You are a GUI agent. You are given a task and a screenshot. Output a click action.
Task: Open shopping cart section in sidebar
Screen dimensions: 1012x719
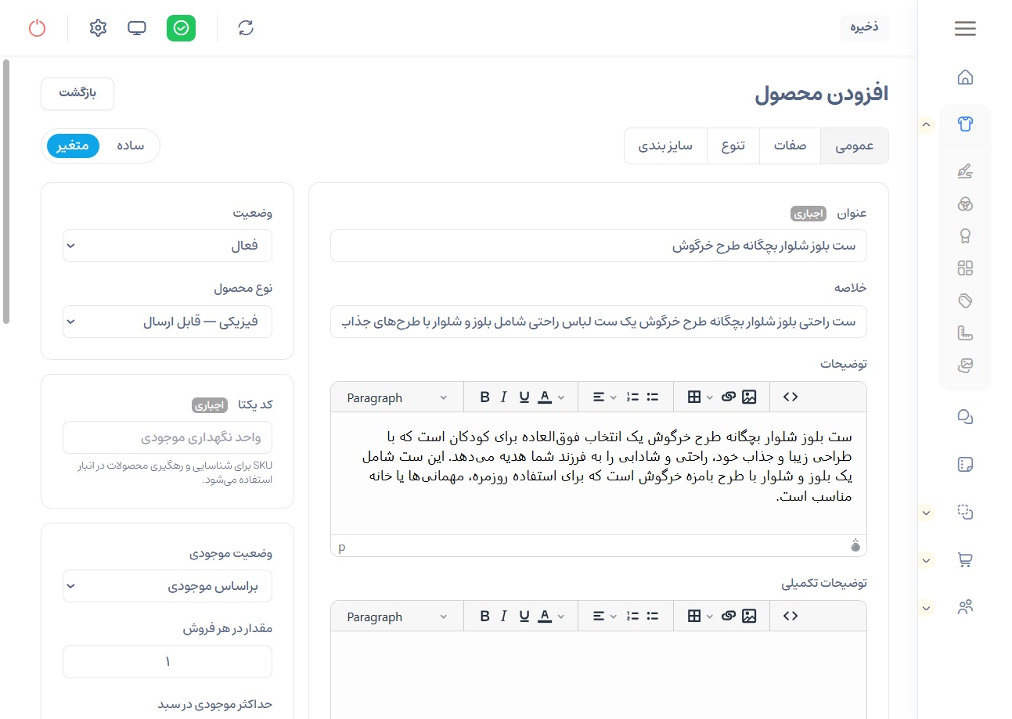[965, 560]
